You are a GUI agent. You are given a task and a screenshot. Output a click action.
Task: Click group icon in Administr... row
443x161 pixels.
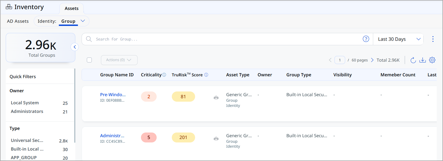[216, 139]
